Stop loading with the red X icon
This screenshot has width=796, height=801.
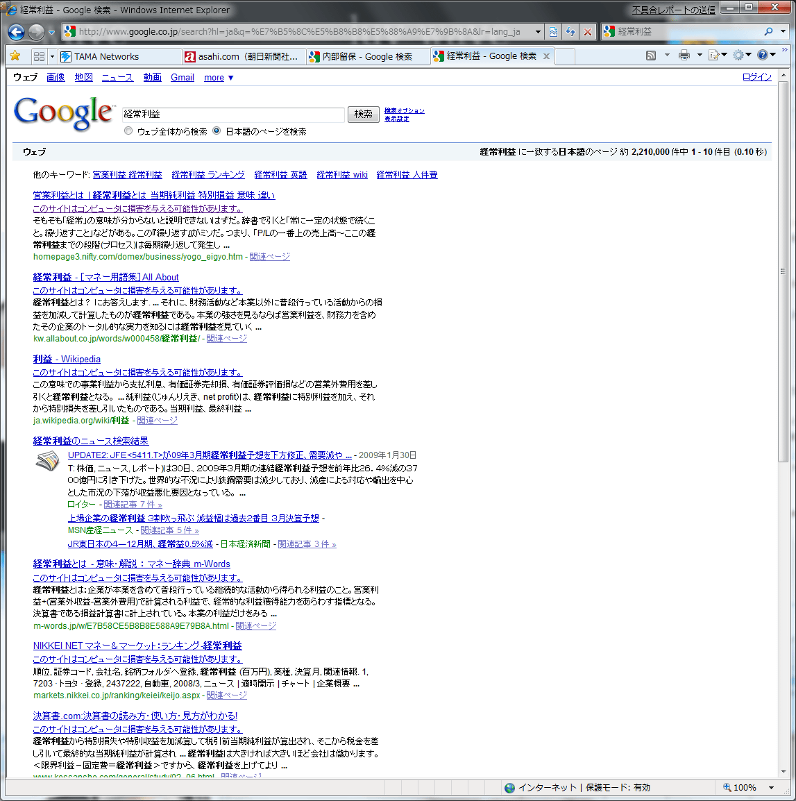pos(588,32)
